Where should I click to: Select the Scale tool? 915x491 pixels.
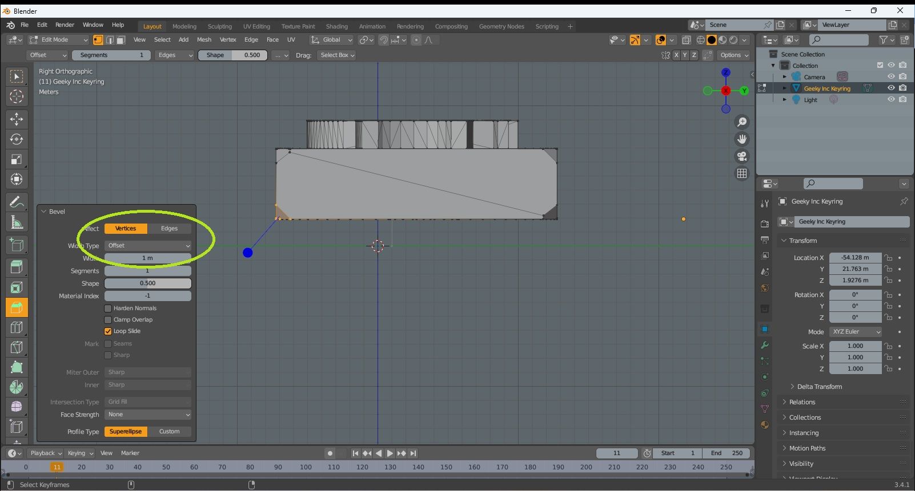pyautogui.click(x=17, y=159)
